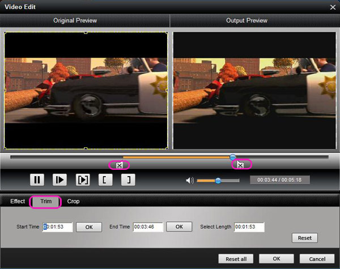Click the Original Preview header label
Screen dimensions: 340x269
point(75,20)
